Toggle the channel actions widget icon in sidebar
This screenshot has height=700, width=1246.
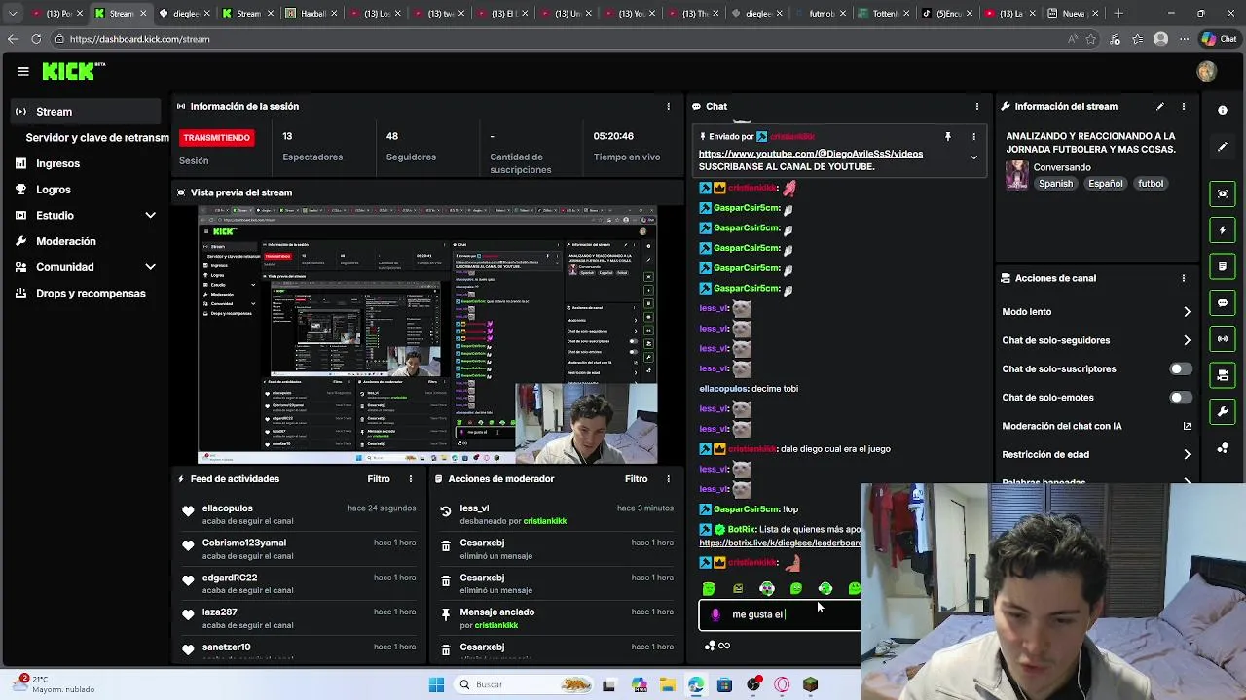click(1223, 375)
